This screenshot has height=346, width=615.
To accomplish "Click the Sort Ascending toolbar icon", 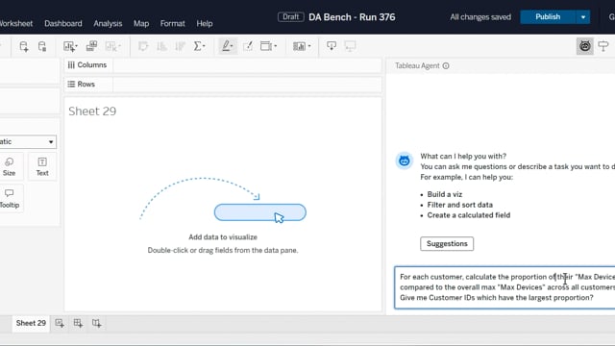I will [161, 46].
